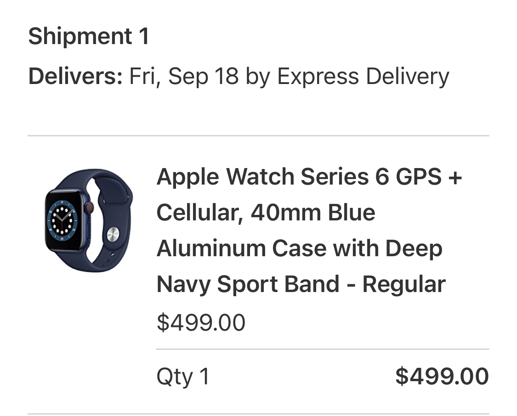
Task: Click the Qty 1 quantity label
Action: point(183,376)
